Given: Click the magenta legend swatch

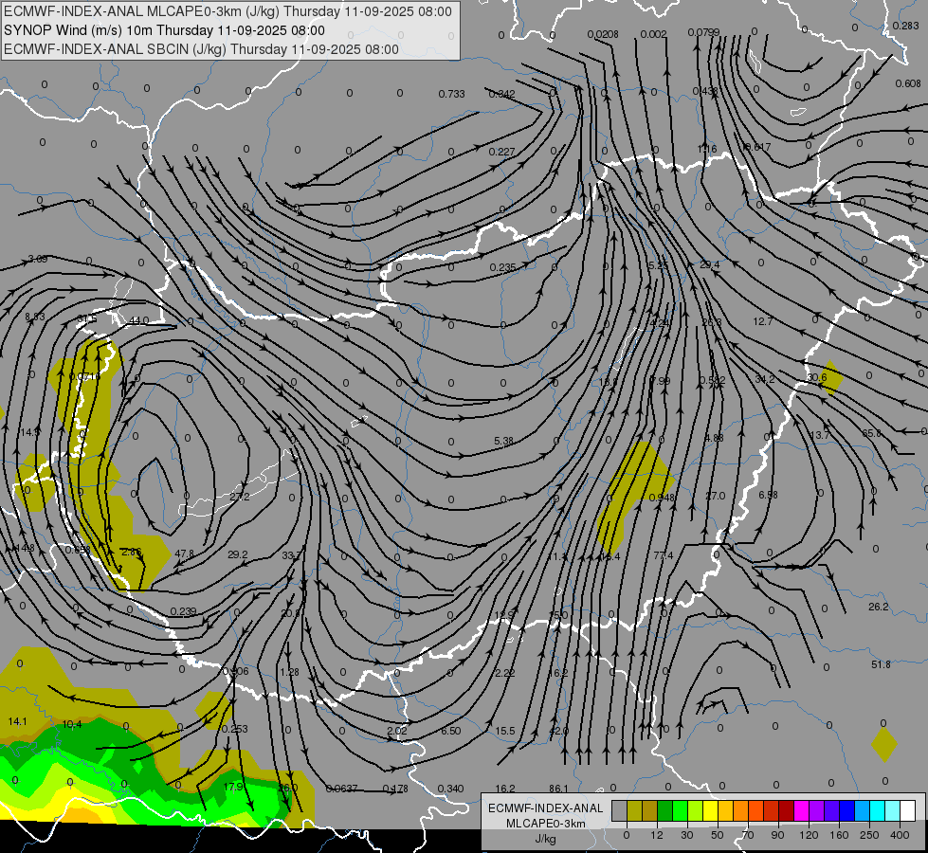Looking at the screenshot, I should pos(802,811).
